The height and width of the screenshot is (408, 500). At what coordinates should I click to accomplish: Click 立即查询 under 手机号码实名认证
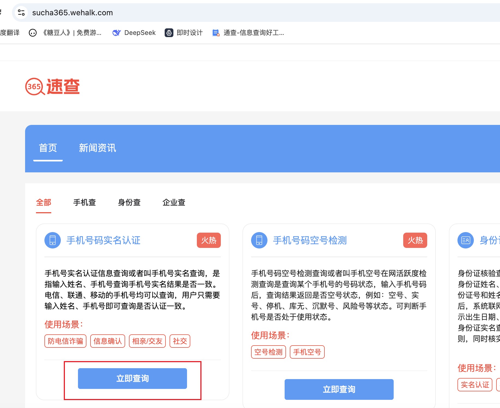point(132,379)
